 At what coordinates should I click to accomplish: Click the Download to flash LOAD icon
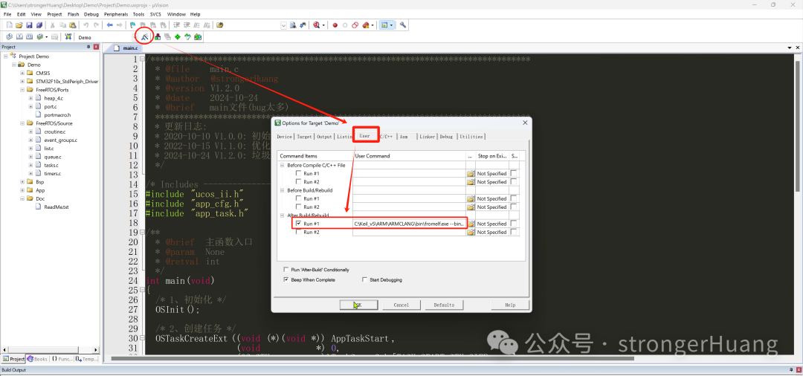(68, 37)
